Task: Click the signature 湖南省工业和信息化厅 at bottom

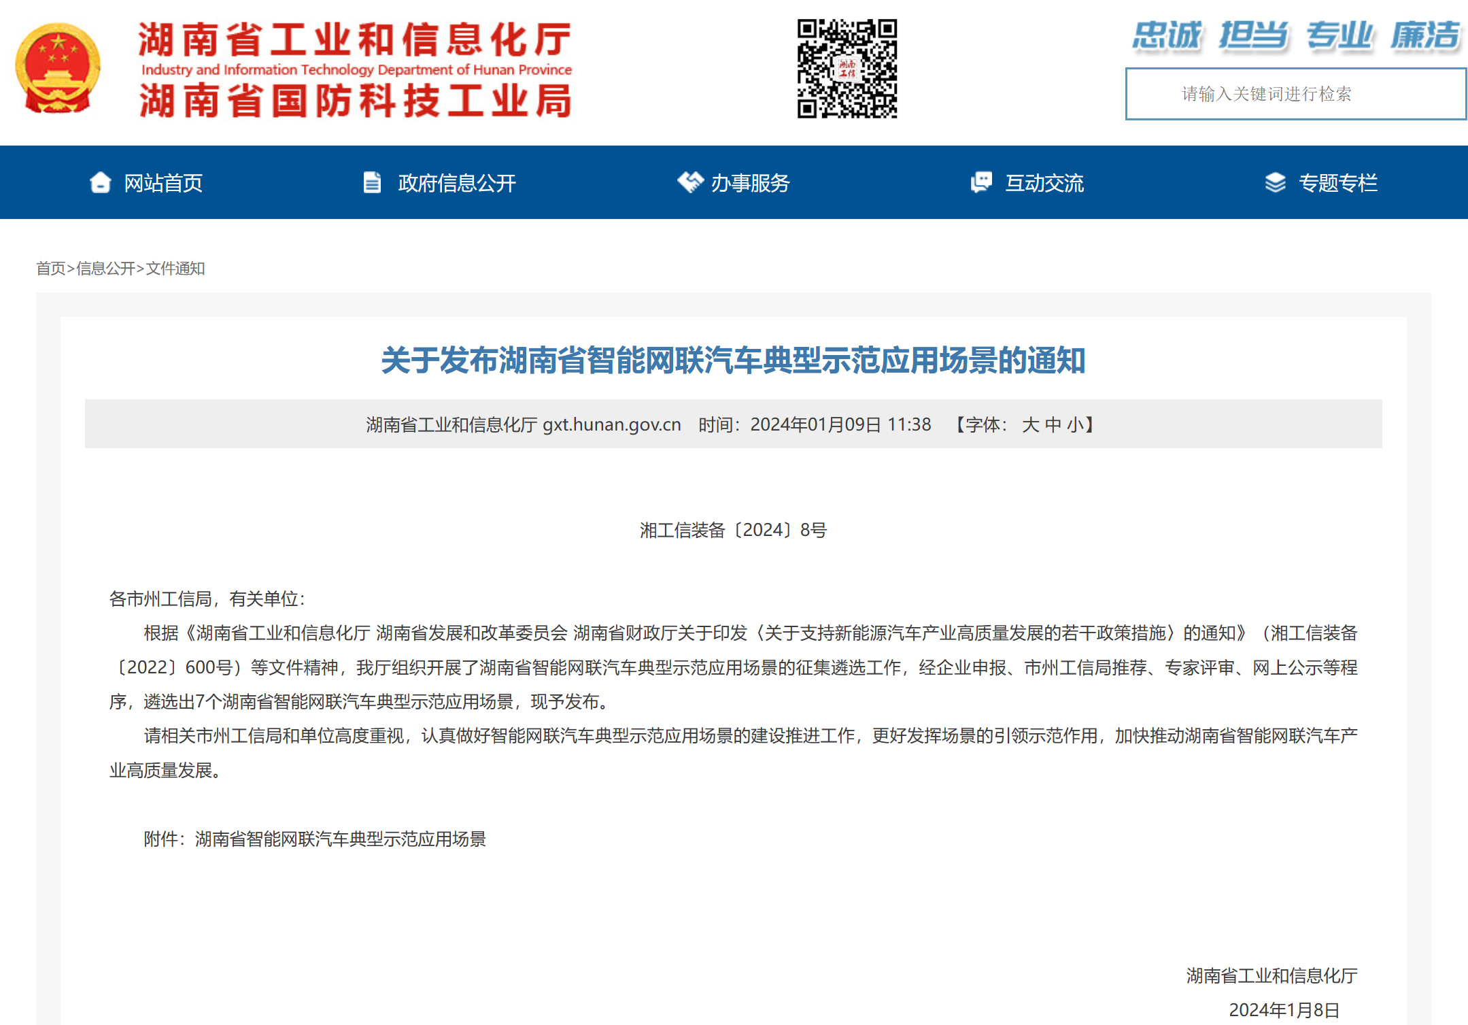Action: pos(1271,975)
